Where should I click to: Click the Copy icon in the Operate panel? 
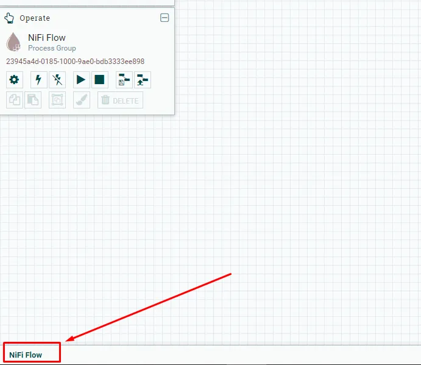click(15, 100)
